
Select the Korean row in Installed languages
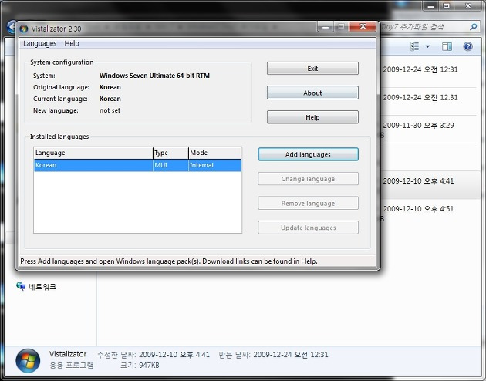click(x=137, y=165)
